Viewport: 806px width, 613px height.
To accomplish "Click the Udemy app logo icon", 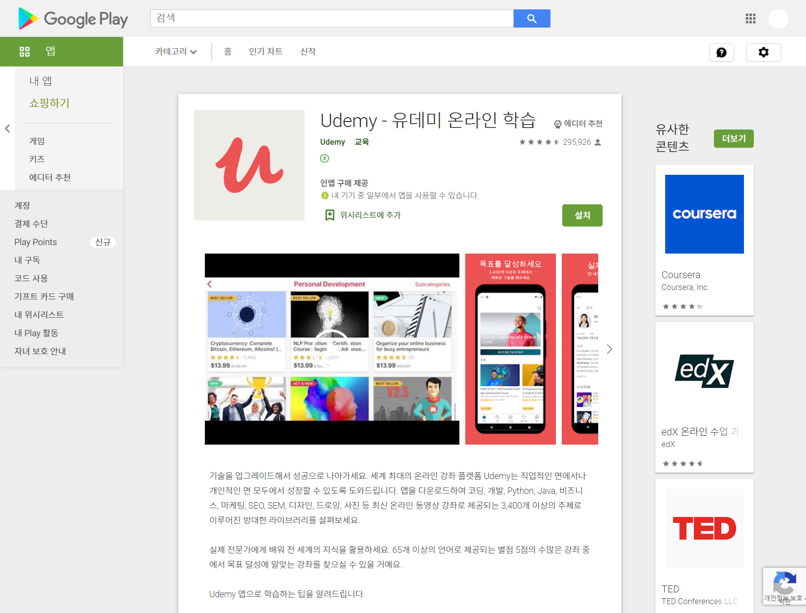I will [249, 165].
